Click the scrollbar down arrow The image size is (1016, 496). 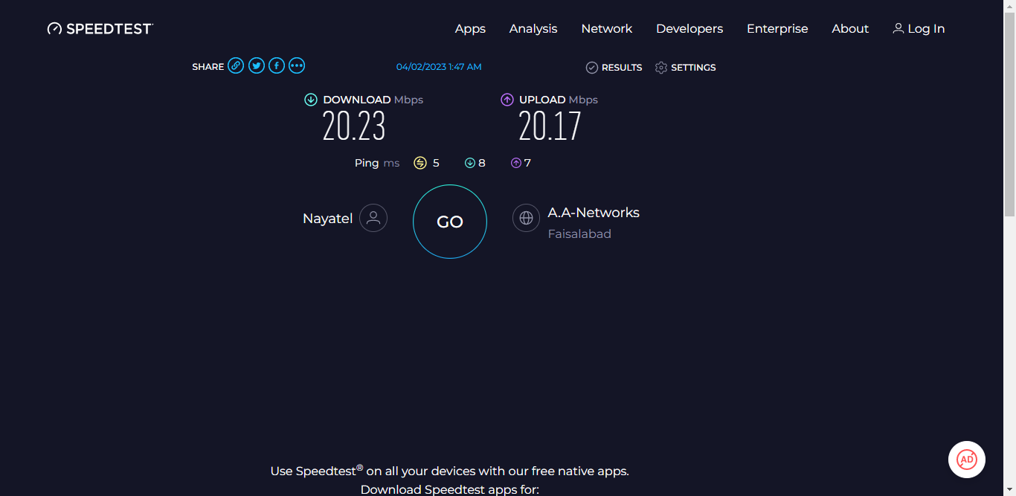coord(1009,489)
